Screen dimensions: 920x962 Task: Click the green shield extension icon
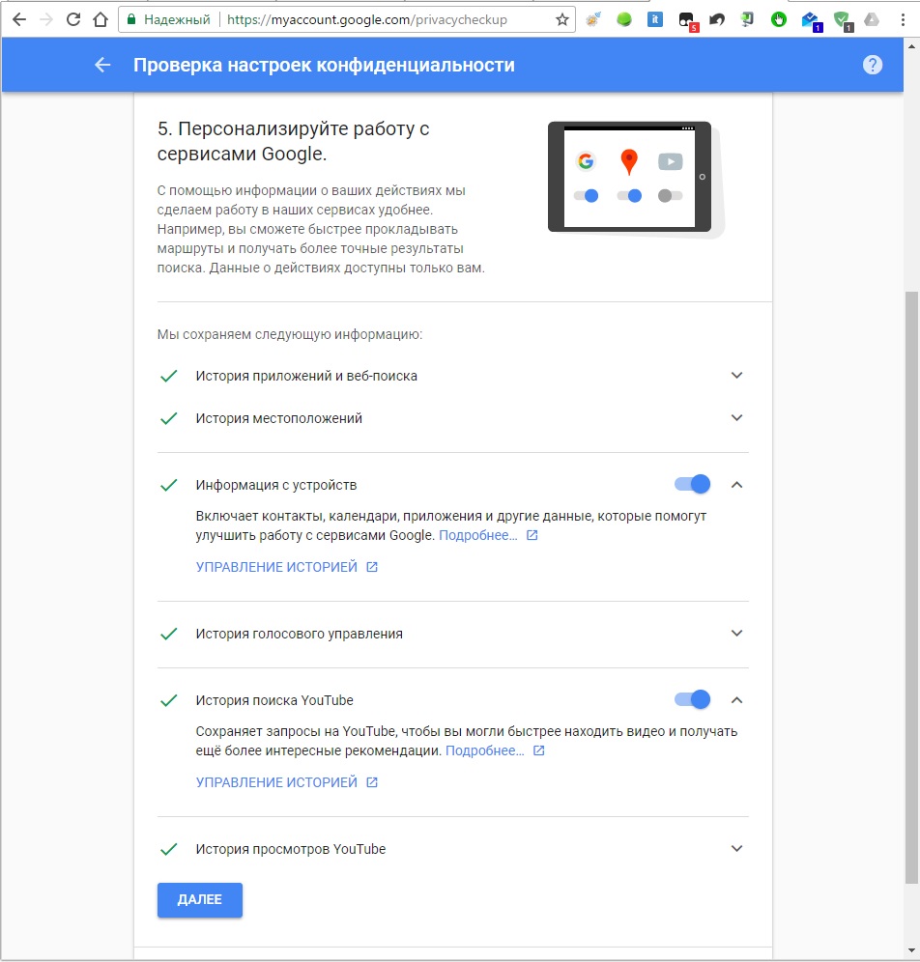click(842, 19)
